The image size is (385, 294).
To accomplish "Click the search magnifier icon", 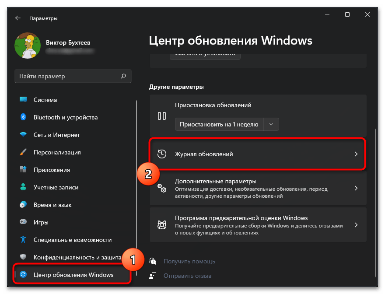I will [123, 76].
